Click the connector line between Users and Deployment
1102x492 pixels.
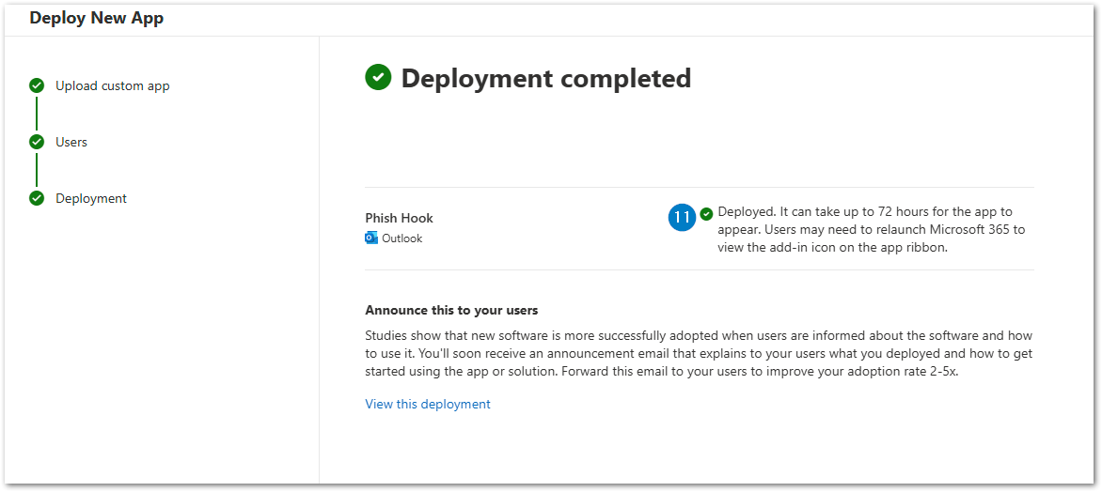point(37,170)
